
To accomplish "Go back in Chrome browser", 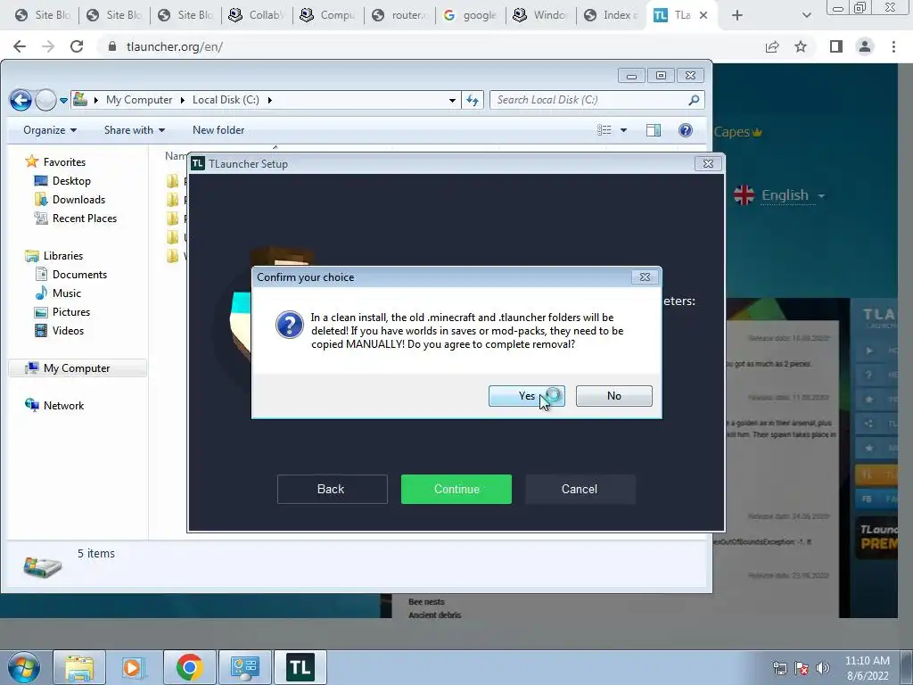I will pyautogui.click(x=20, y=46).
